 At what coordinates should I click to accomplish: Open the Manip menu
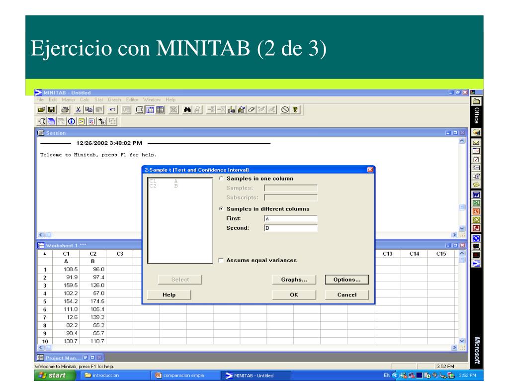pos(69,99)
